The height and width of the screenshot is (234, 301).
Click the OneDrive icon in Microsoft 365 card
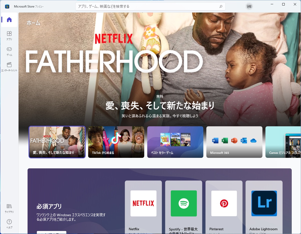[253, 141]
